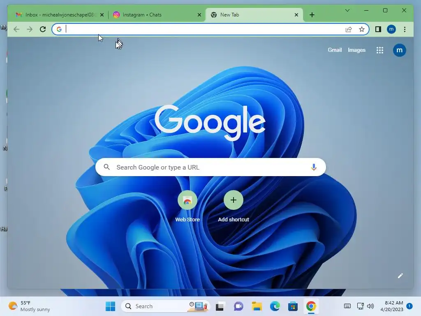Close the New Tab tab
Screen dimensions: 421x316
pos(296,15)
